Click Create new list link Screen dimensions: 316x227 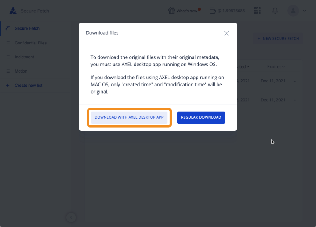(x=28, y=85)
